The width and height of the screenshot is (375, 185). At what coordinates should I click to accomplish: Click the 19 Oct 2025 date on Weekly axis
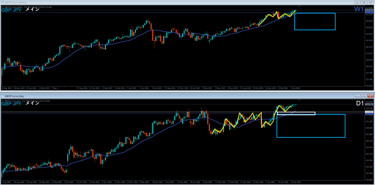pyautogui.click(x=259, y=88)
